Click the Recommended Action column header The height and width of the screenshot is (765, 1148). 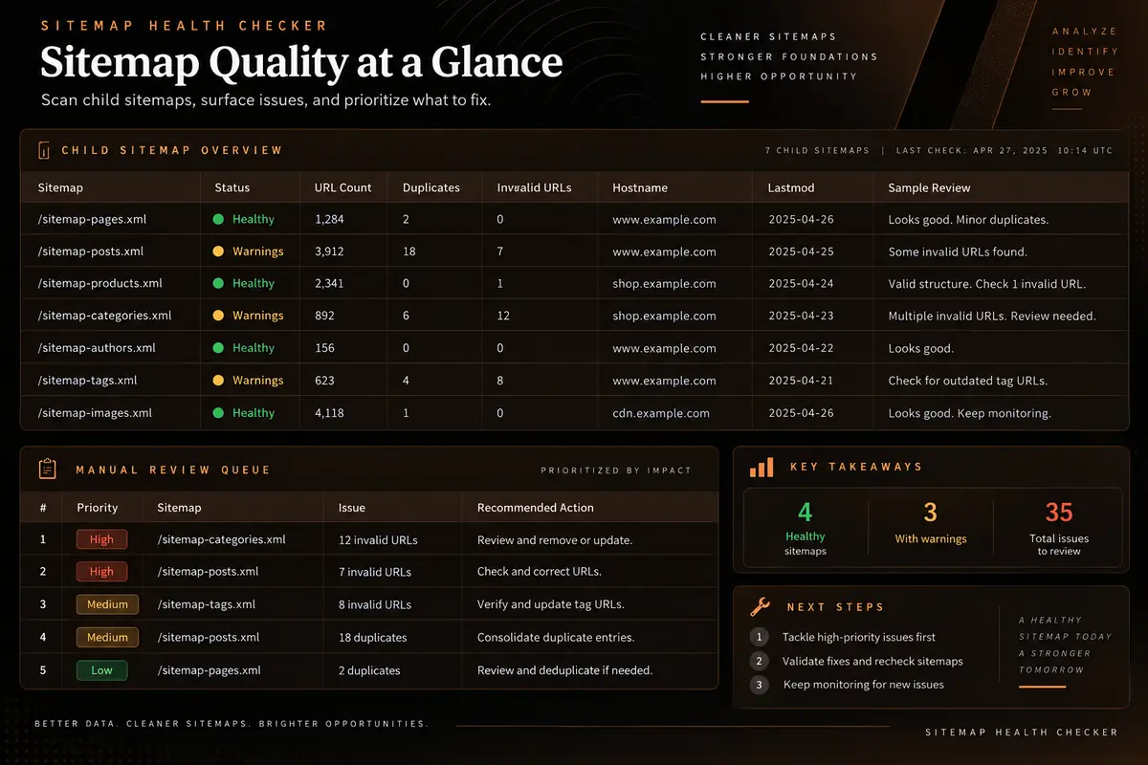(536, 508)
